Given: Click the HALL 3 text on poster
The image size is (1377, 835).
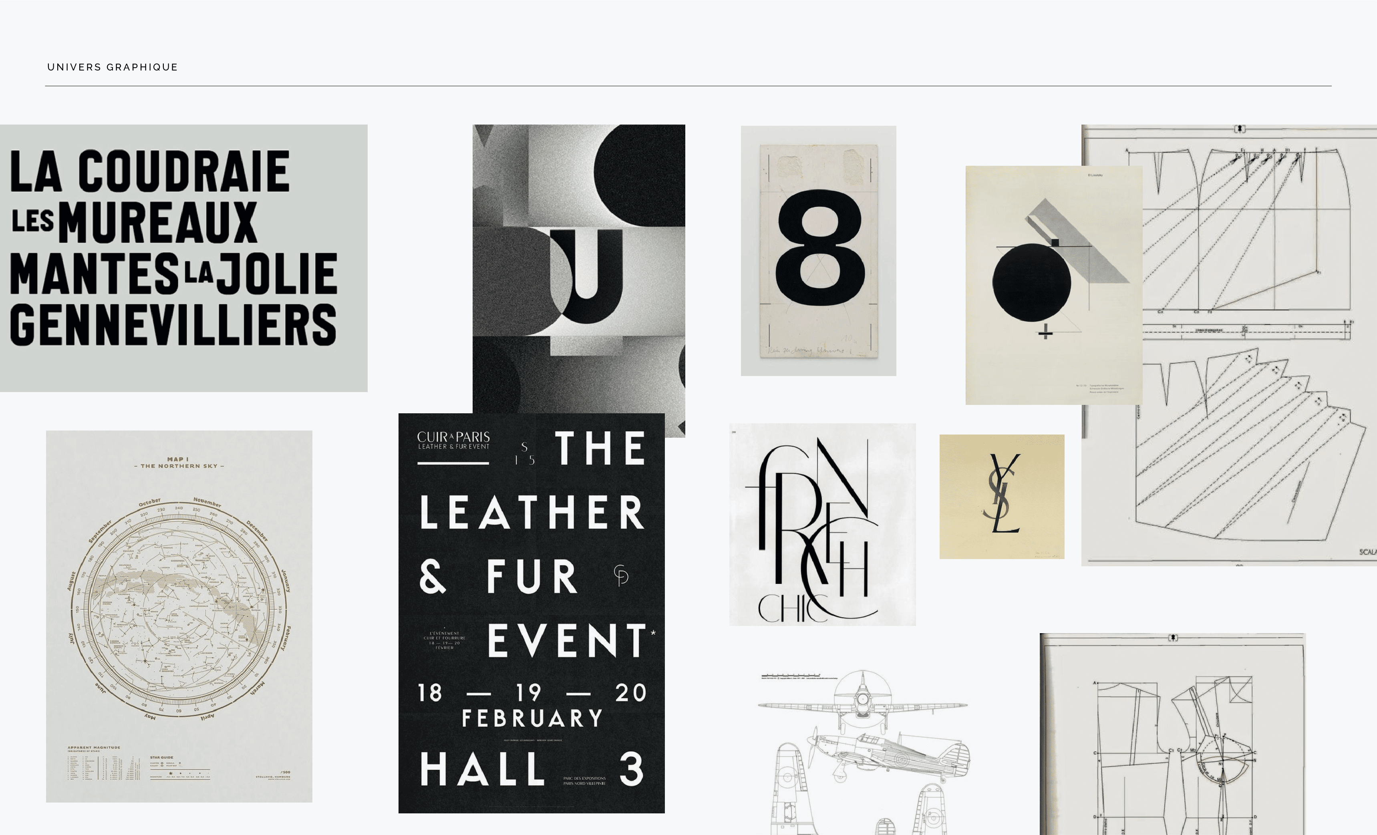Looking at the screenshot, I should click(531, 769).
